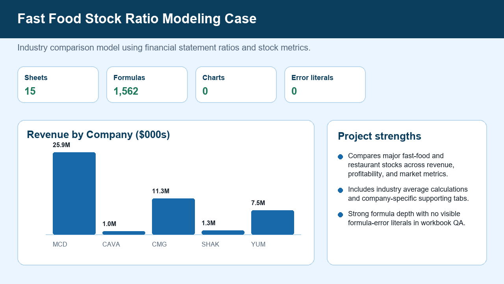Click the CAVA axis label

point(111,245)
